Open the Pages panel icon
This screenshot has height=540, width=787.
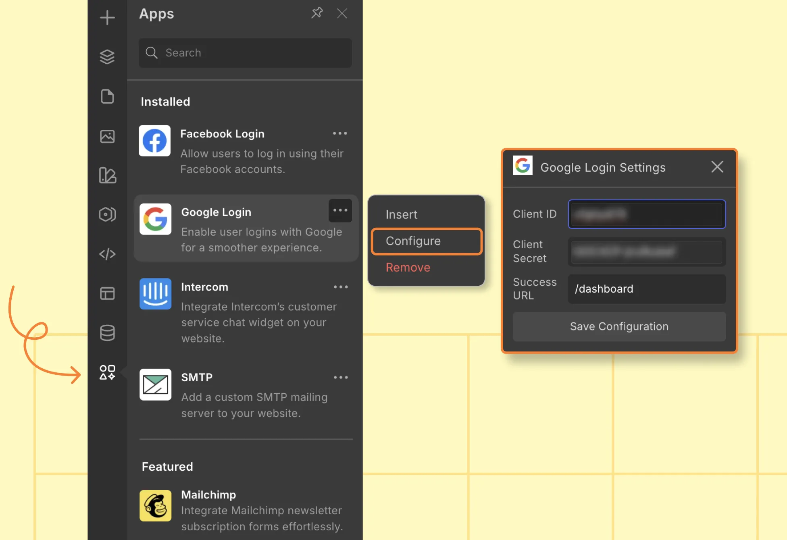point(107,96)
